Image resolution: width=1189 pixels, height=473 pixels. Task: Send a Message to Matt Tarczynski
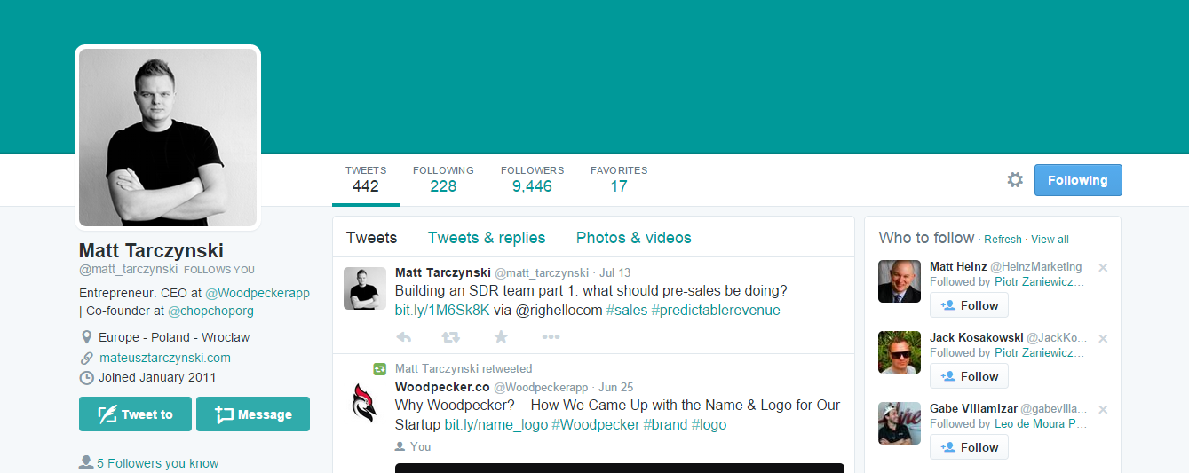click(253, 414)
